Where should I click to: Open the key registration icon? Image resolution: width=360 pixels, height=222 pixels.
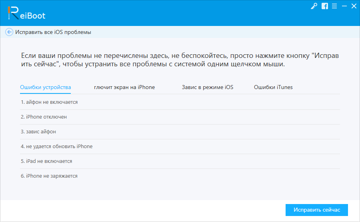(314, 6)
